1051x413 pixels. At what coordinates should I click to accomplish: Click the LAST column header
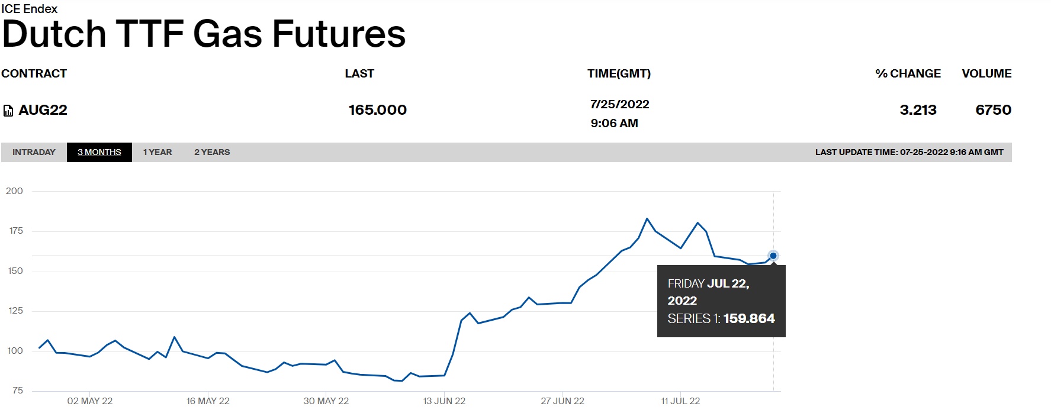359,73
